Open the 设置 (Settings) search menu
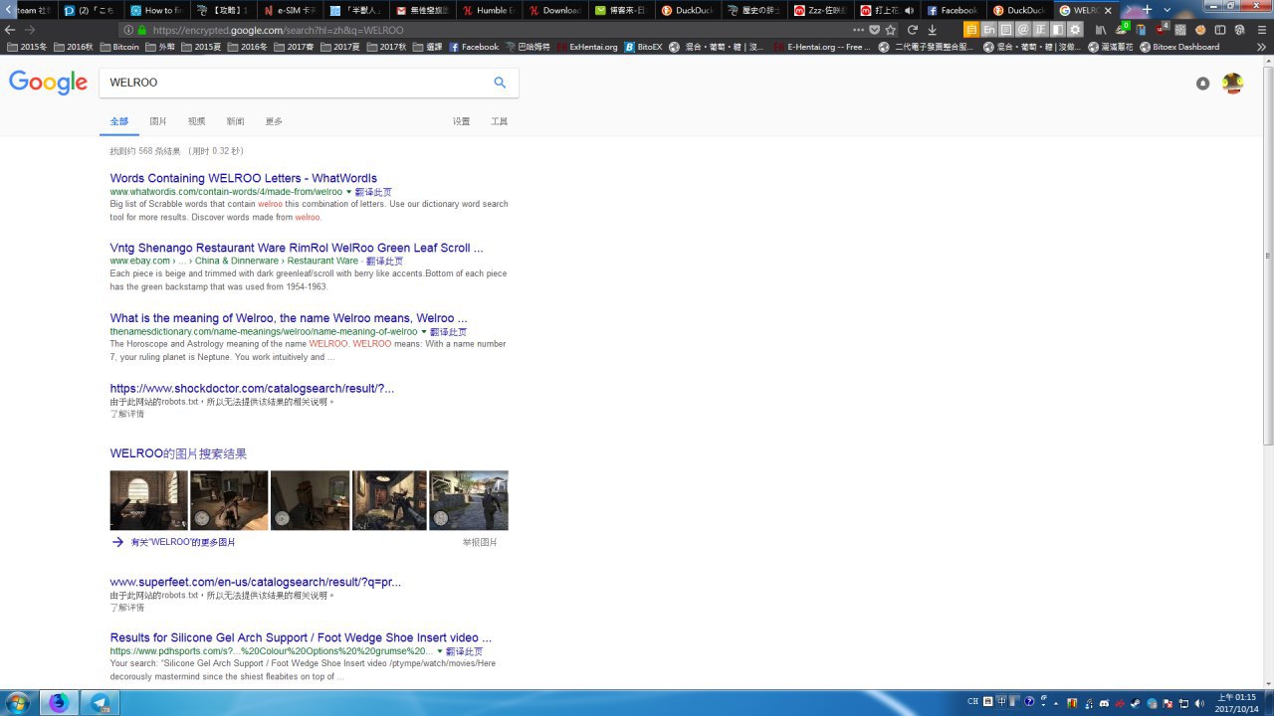 pyautogui.click(x=461, y=121)
